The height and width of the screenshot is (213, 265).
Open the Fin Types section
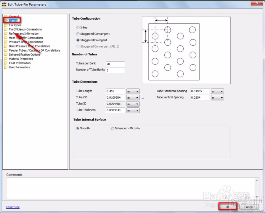click(15, 25)
